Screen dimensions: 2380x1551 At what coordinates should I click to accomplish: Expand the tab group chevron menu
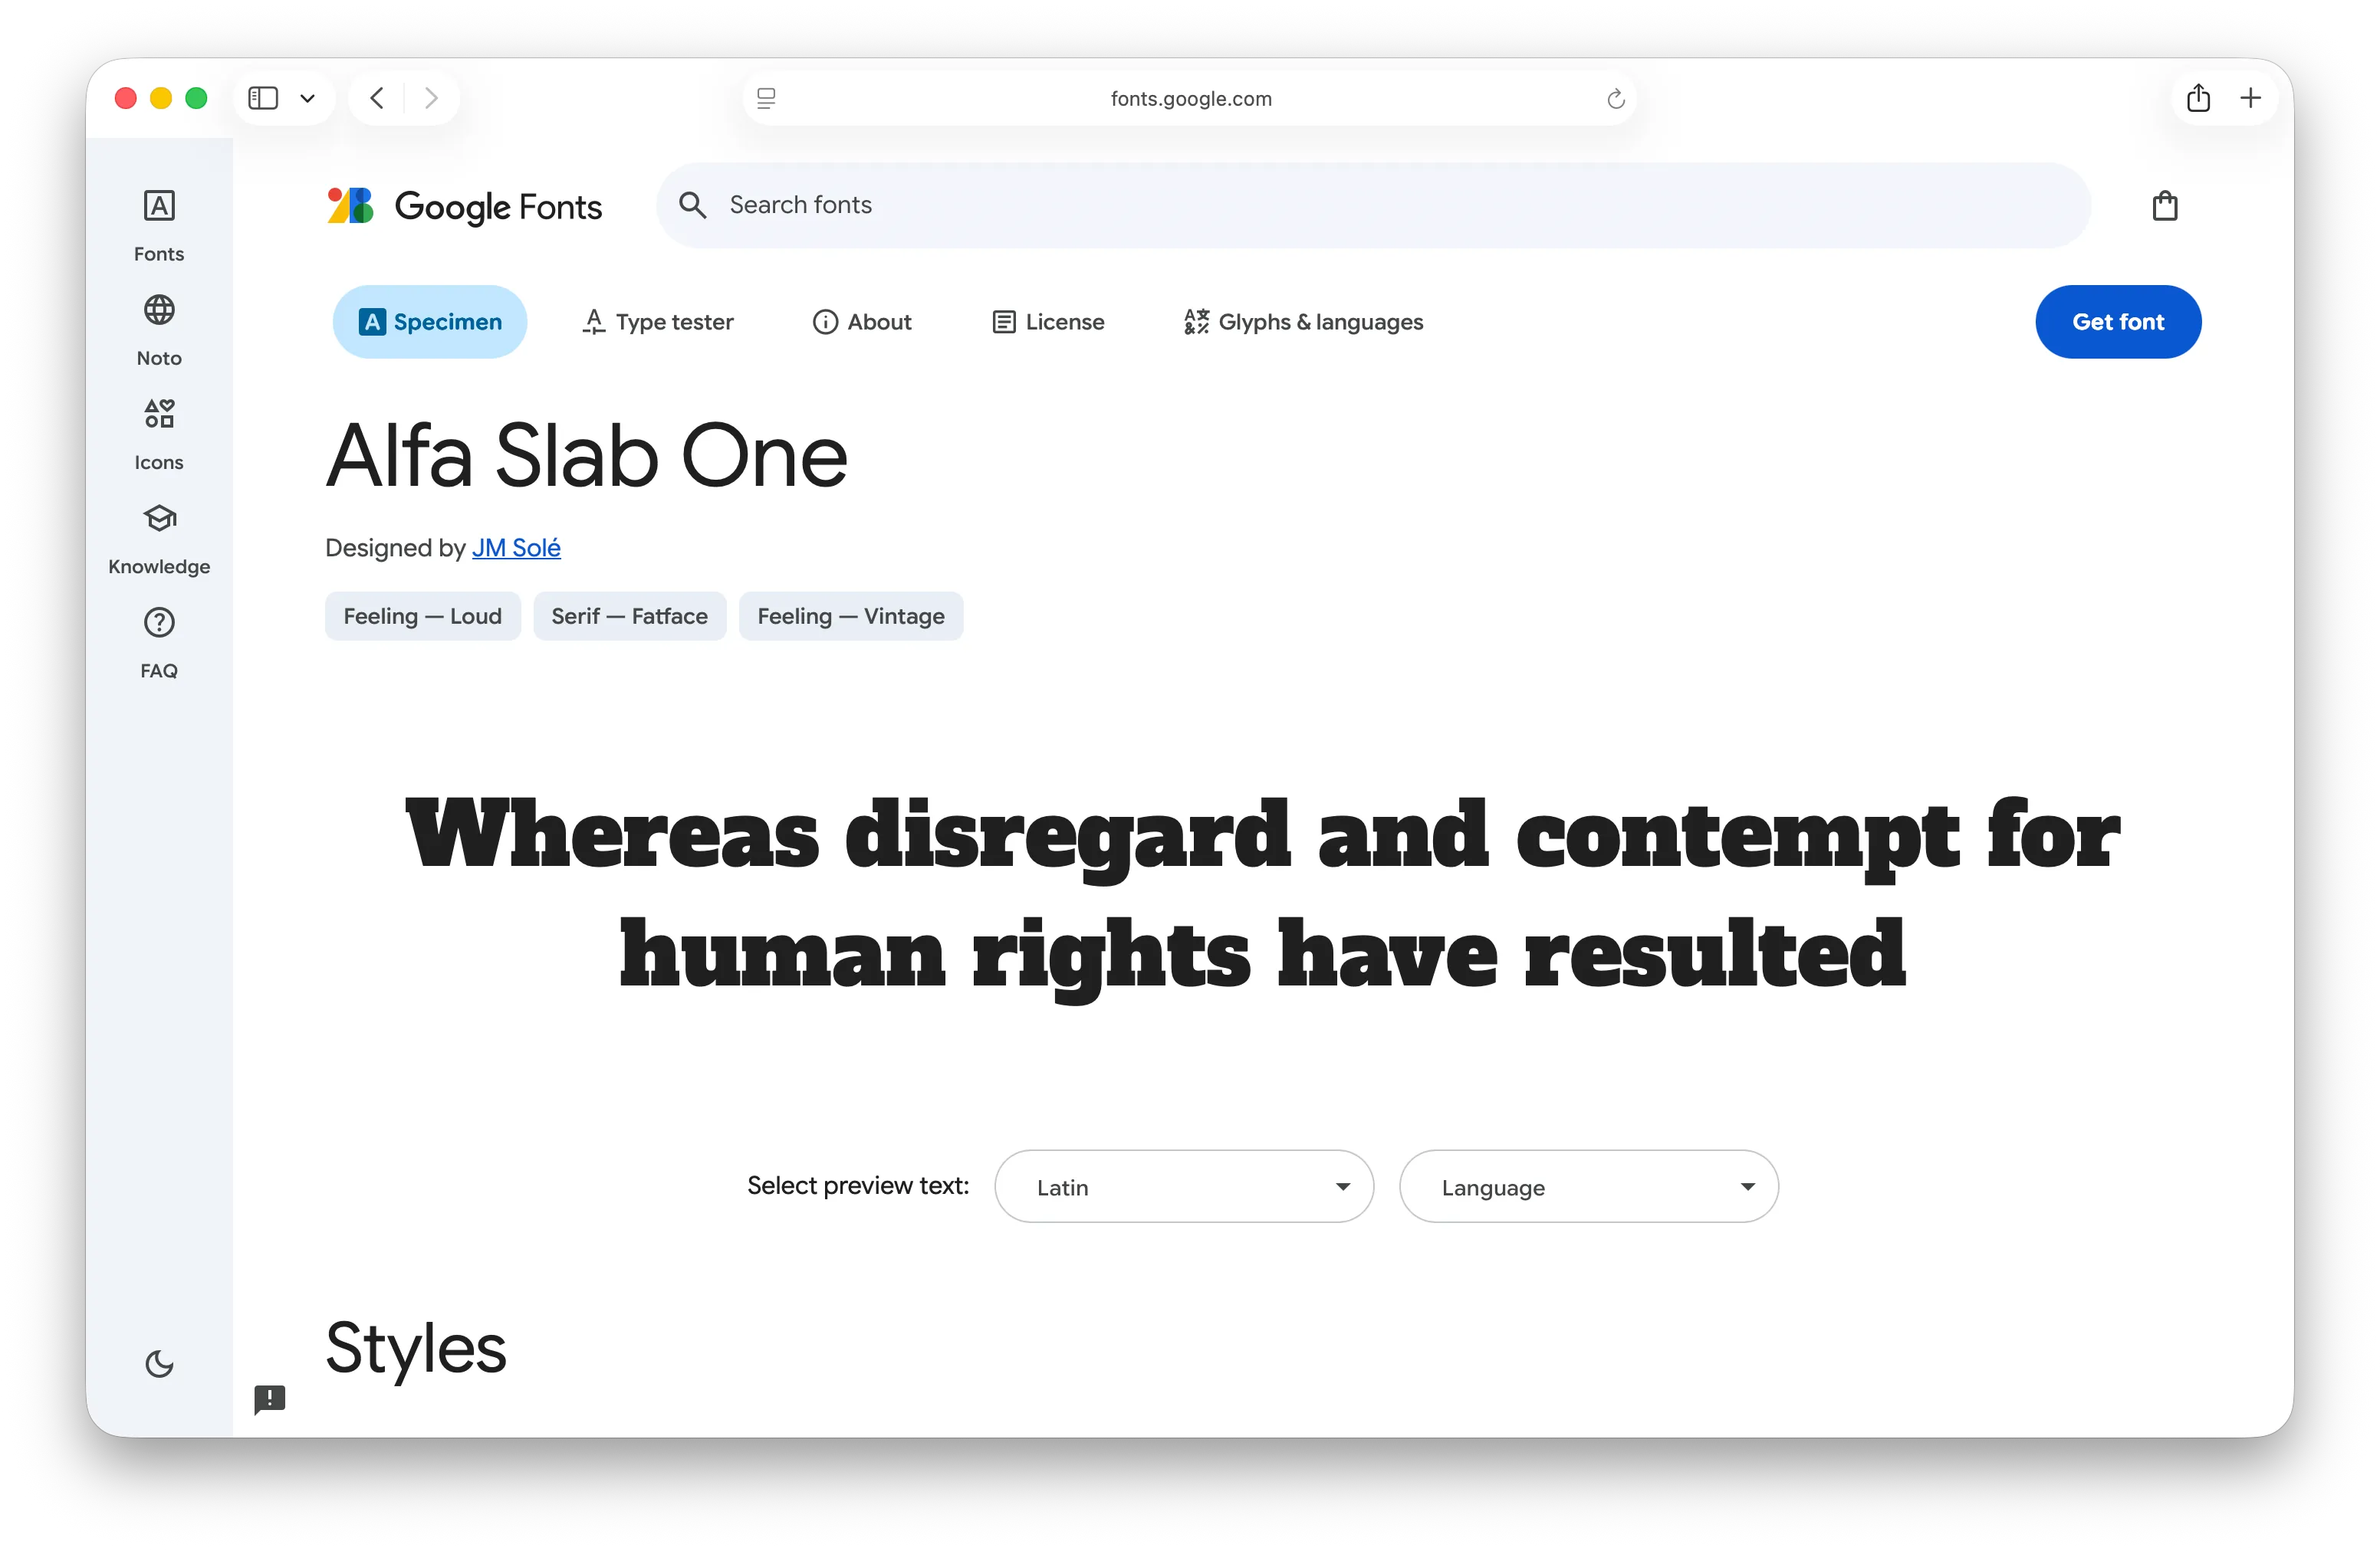(x=308, y=98)
